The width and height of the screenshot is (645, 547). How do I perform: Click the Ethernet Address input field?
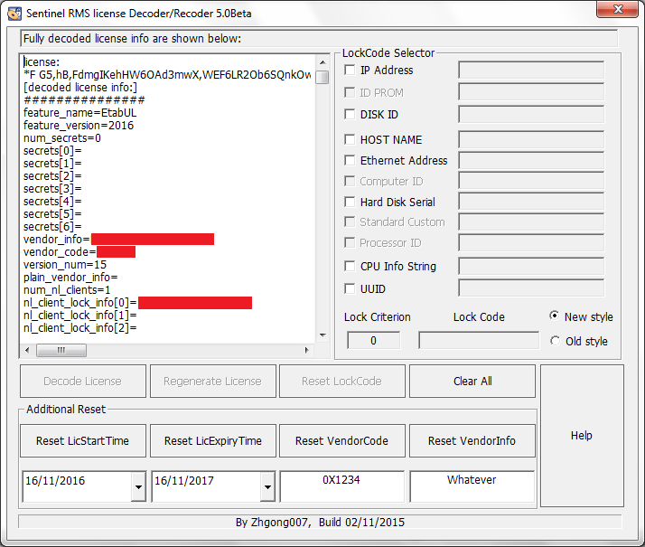[531, 160]
